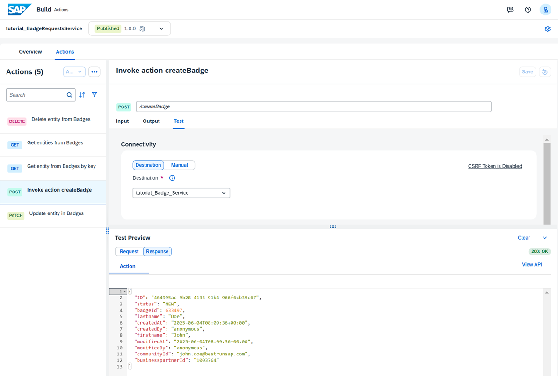Click the "businesspartnerId" response line
This screenshot has height=376, width=558.
pyautogui.click(x=176, y=361)
